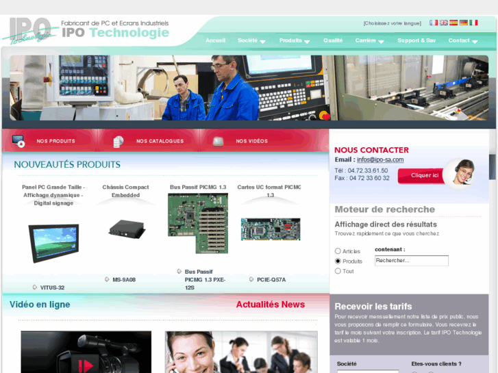Viewport: 498px width, 373px height.
Task: Click diamond bullet beside Bus Passif PXE-12S
Action: pyautogui.click(x=179, y=272)
